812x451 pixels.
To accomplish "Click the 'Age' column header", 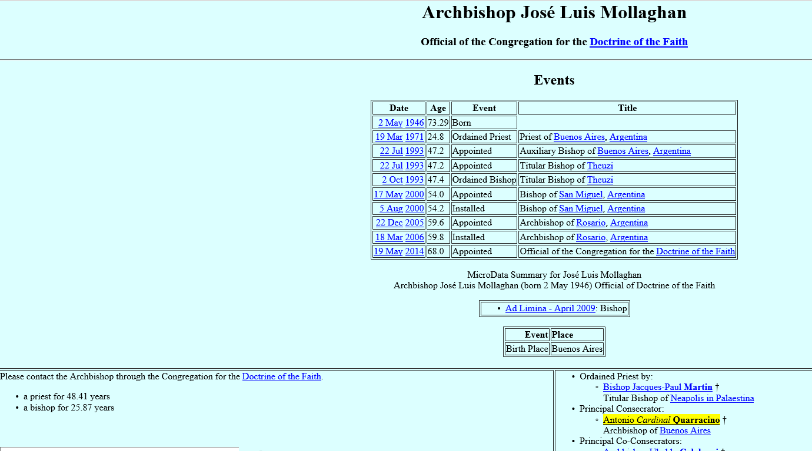I will point(438,108).
